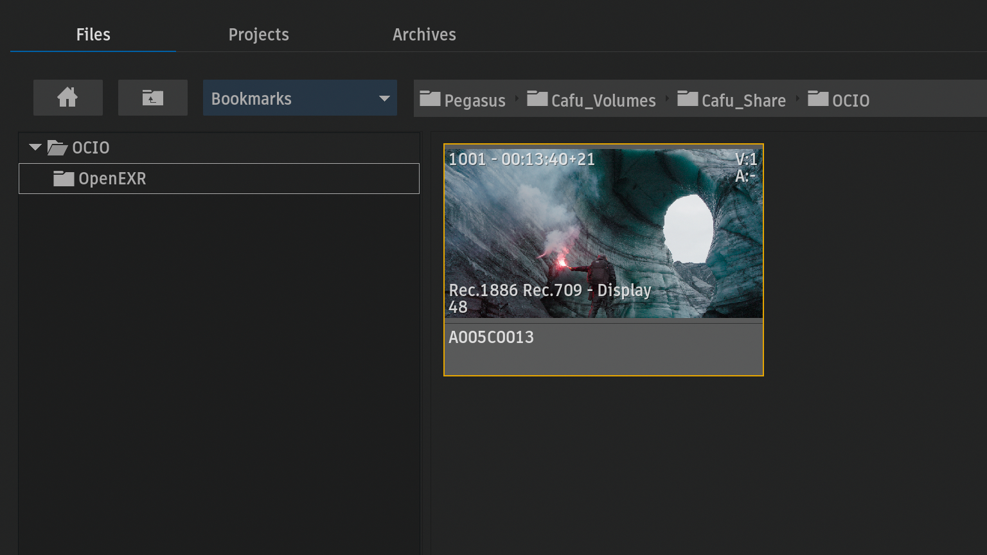Click the timecode 1001 - 00:13:40+21 overlay
The width and height of the screenshot is (987, 555).
pyautogui.click(x=522, y=159)
